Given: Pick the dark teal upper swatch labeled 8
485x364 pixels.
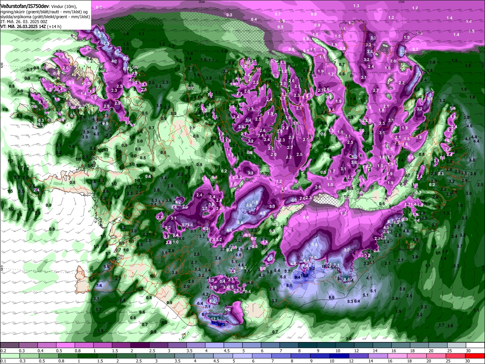Looking at the screenshot, I should click(x=307, y=345).
